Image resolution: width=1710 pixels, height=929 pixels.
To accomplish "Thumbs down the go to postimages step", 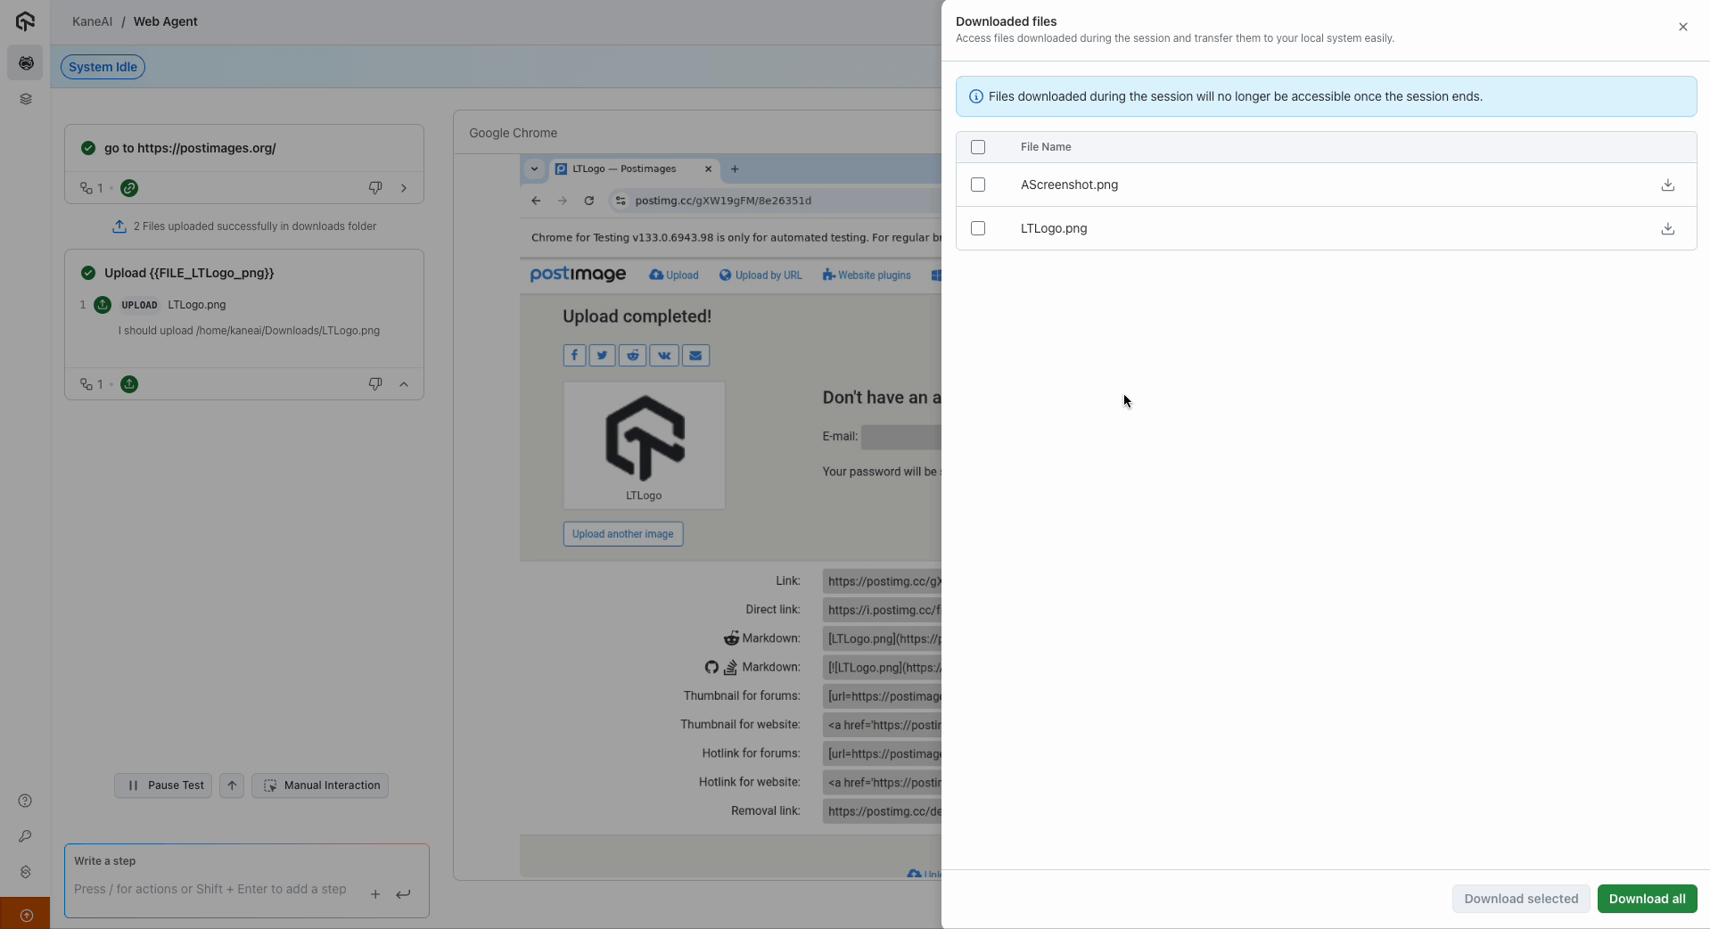I will pos(375,188).
